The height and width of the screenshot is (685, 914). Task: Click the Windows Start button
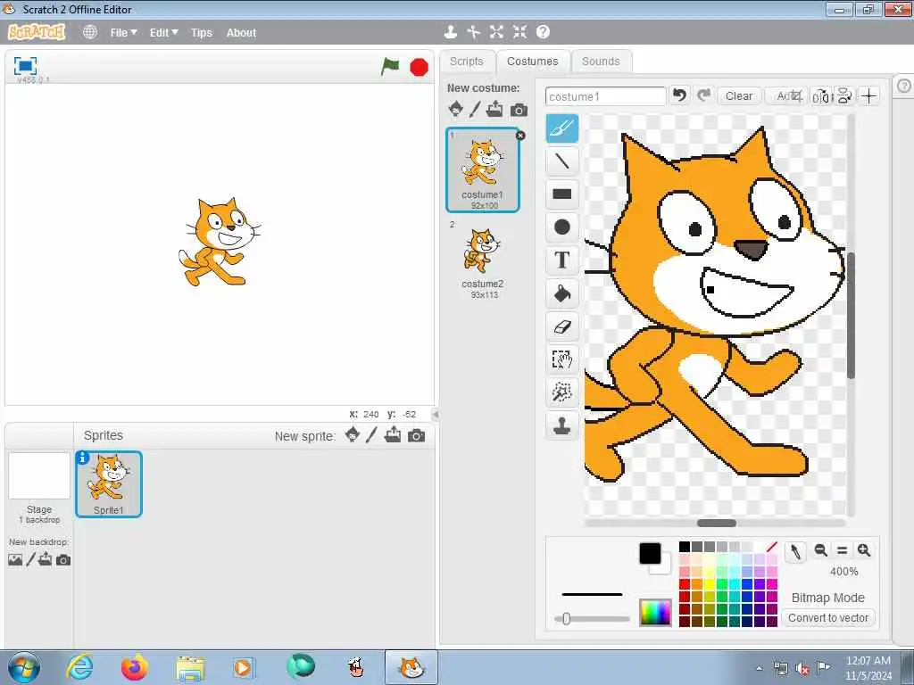click(24, 667)
